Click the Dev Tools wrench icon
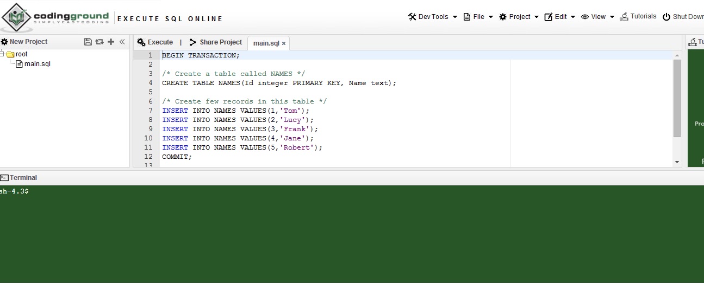This screenshot has height=303, width=704. point(412,17)
